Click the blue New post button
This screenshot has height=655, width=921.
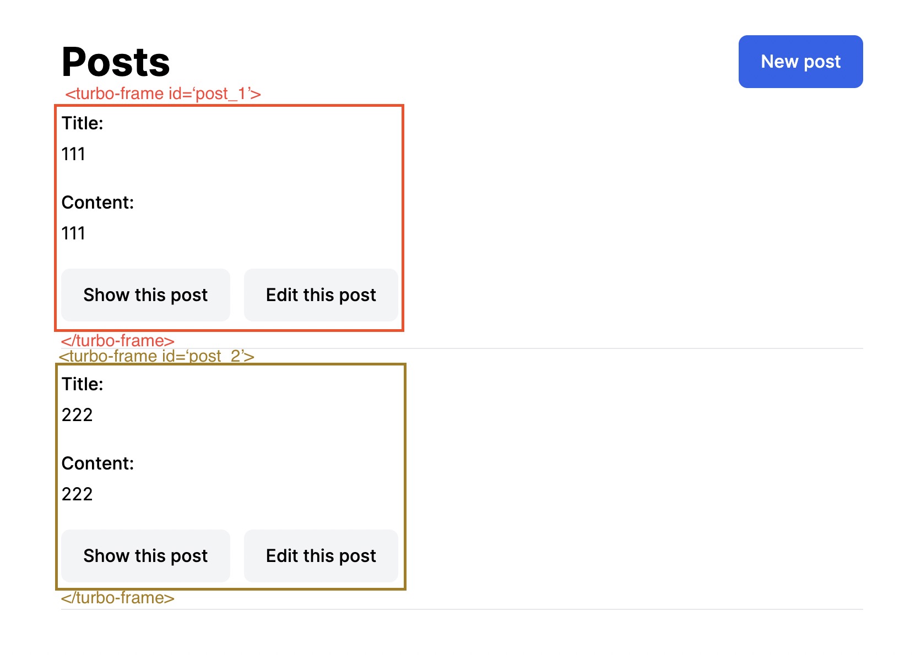(800, 62)
